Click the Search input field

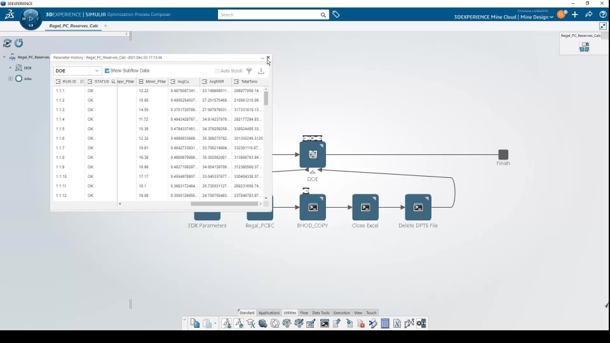pos(268,15)
